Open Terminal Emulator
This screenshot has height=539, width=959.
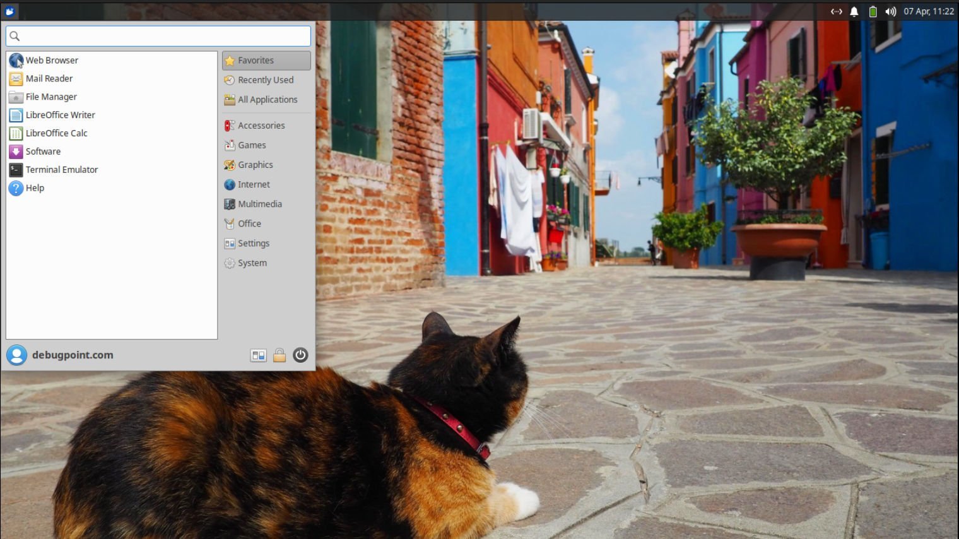tap(61, 170)
